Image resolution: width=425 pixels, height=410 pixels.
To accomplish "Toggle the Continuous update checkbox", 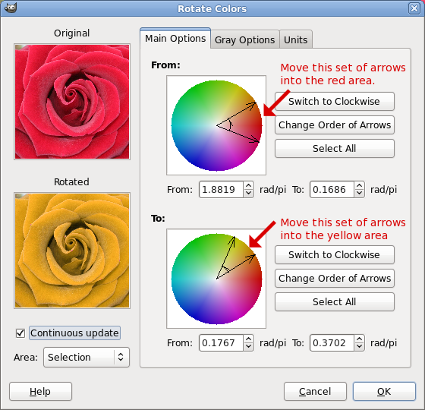I will (20, 333).
